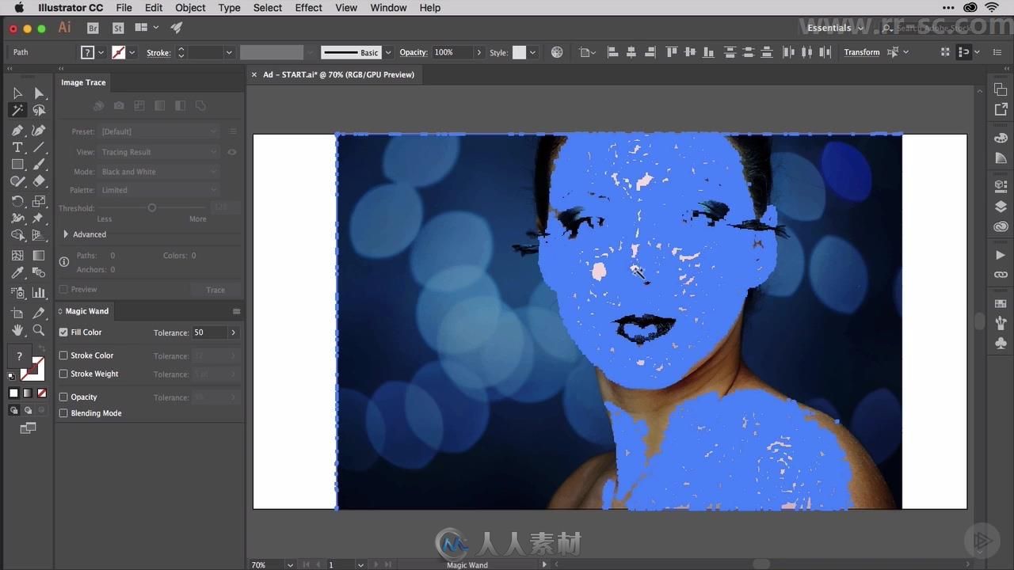The height and width of the screenshot is (570, 1014).
Task: Choose solid Color fill mode button
Action: pyautogui.click(x=13, y=393)
